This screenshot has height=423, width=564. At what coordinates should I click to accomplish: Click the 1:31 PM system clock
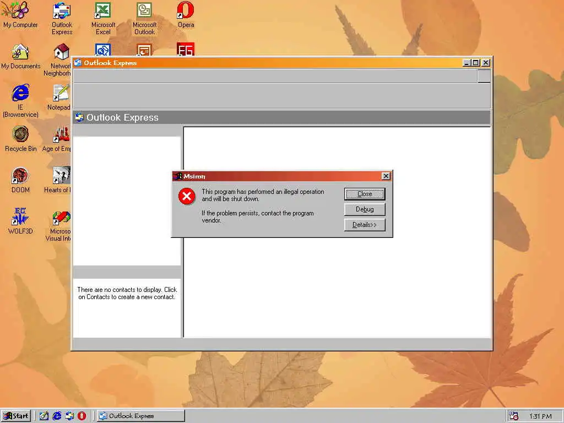pos(540,416)
